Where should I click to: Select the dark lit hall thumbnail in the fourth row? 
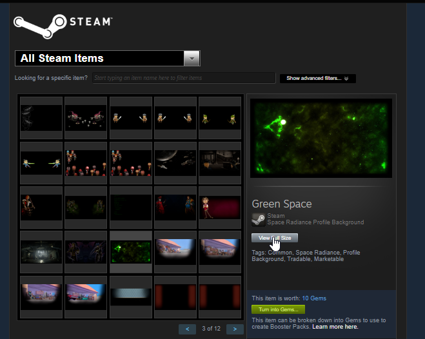(41, 252)
